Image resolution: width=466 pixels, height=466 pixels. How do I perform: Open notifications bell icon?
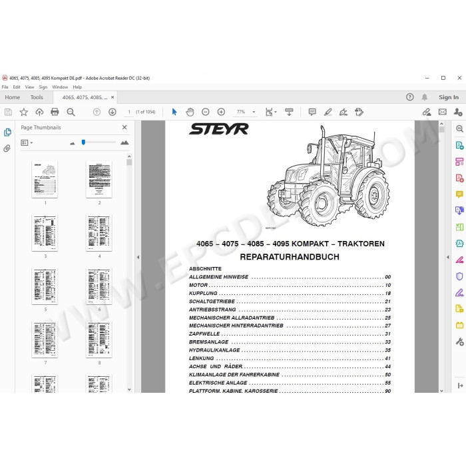425,97
